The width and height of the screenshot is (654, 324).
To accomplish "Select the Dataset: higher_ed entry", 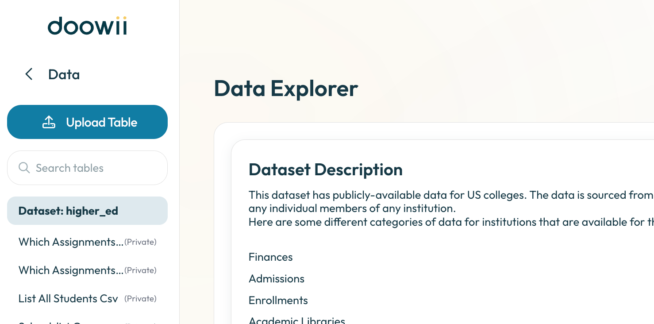I will [87, 211].
